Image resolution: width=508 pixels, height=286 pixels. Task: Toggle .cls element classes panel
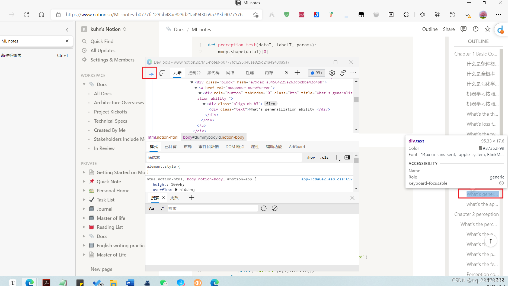coord(324,157)
